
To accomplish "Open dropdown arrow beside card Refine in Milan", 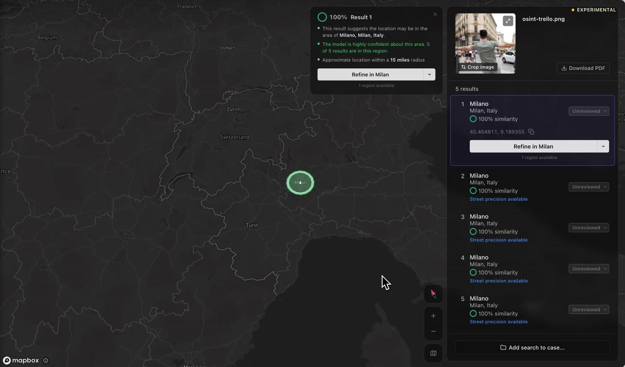I will coord(603,146).
